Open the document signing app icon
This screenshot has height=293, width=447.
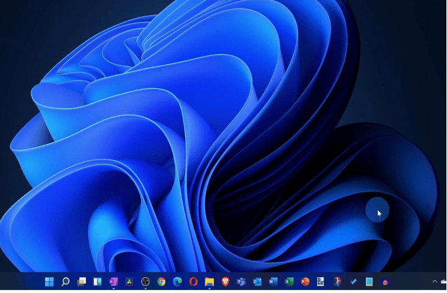click(x=321, y=281)
